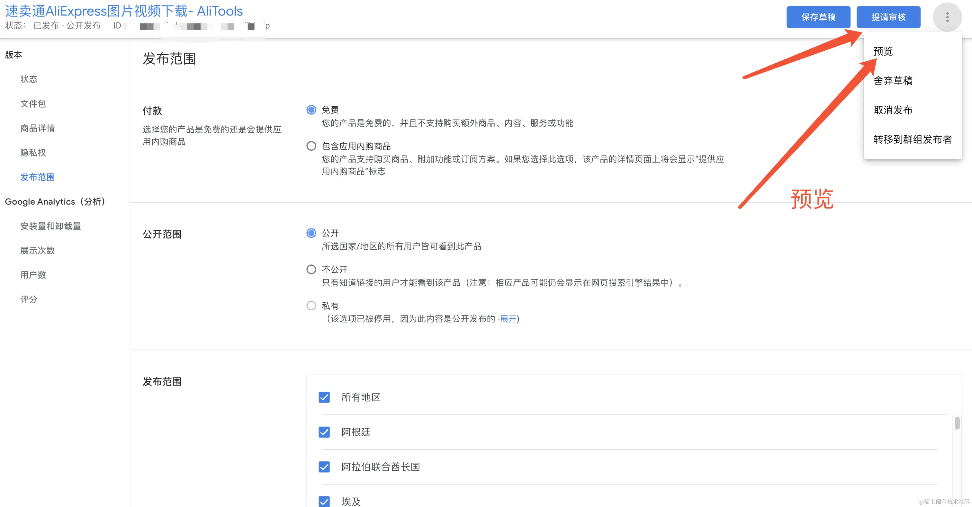972x507 pixels.
Task: Choose the 不公开 visibility radio button
Action: click(311, 269)
